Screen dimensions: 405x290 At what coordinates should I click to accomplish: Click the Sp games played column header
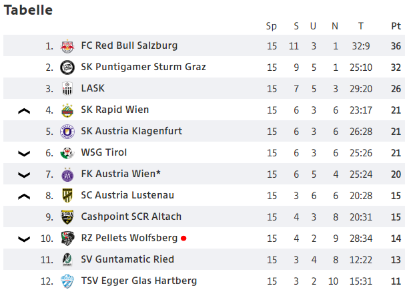pyautogui.click(x=272, y=26)
